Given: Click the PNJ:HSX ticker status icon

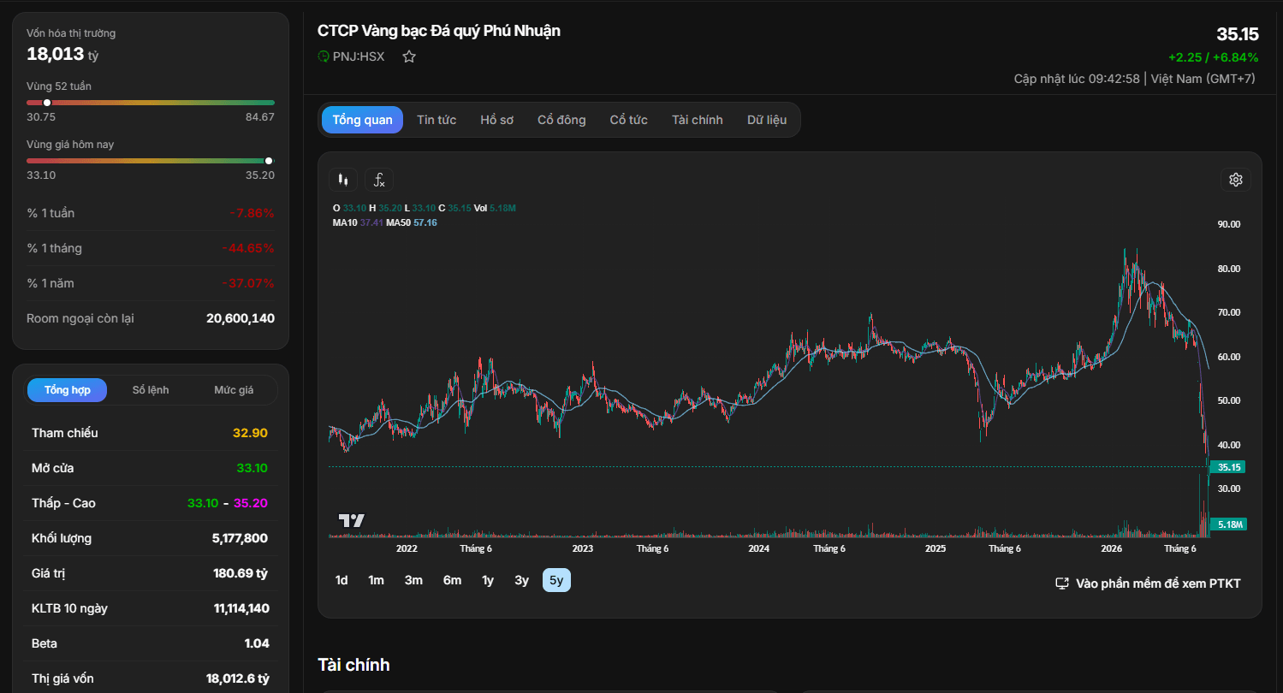Looking at the screenshot, I should pyautogui.click(x=324, y=56).
